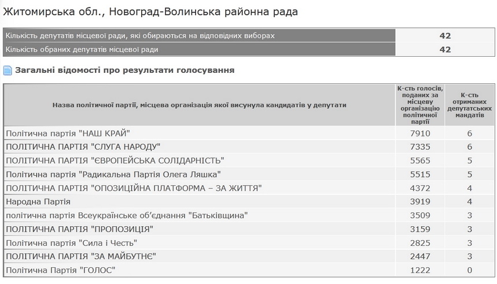Click the zero mandates cell for 'ГОЛОС'
Screen dimensions: 497x284
click(x=470, y=270)
